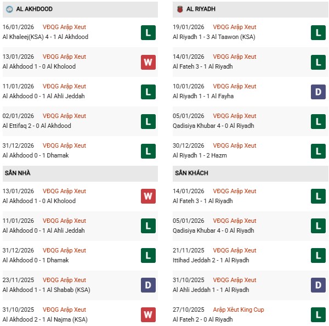The image size is (329, 326).
Task: Open the league link for the 19/01/2026 match
Action: tap(235, 27)
